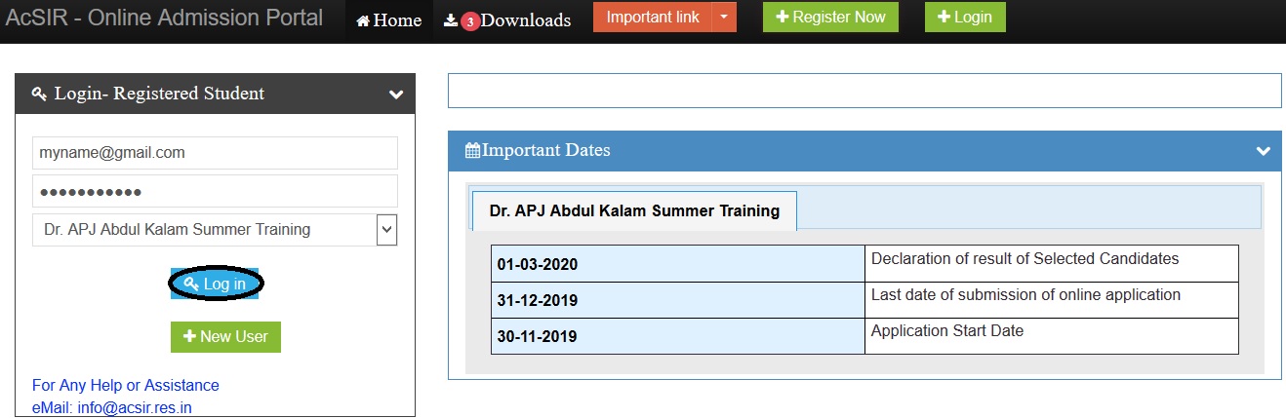Click the plus icon on Register Now
Viewport: 1286px width, 418px height.
[782, 18]
